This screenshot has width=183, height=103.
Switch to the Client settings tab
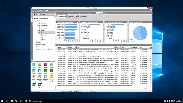(69, 13)
